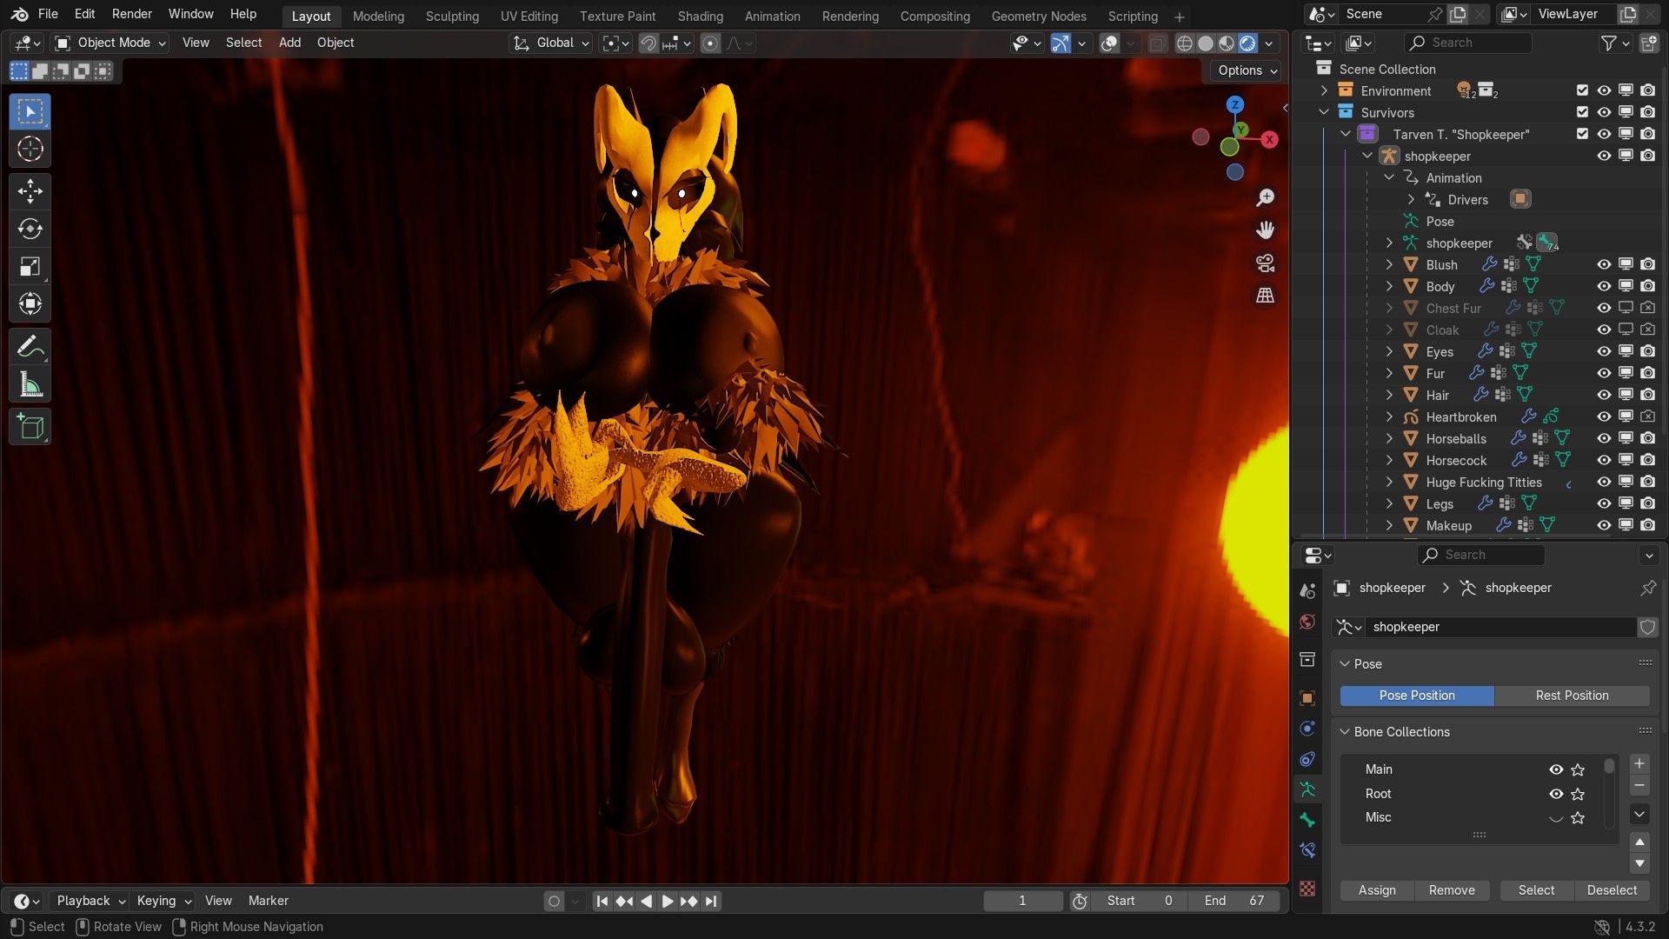Collapse the Survivors collection

1324,112
